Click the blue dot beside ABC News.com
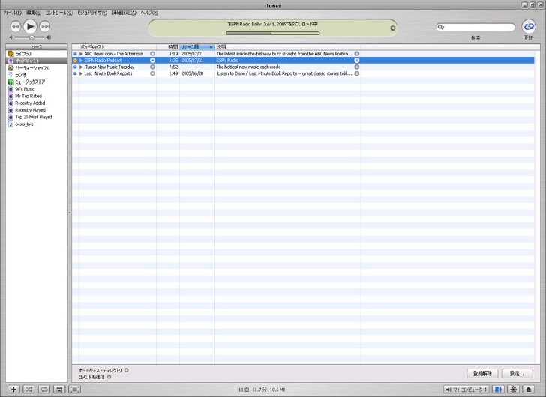The height and width of the screenshot is (397, 546). [x=75, y=54]
